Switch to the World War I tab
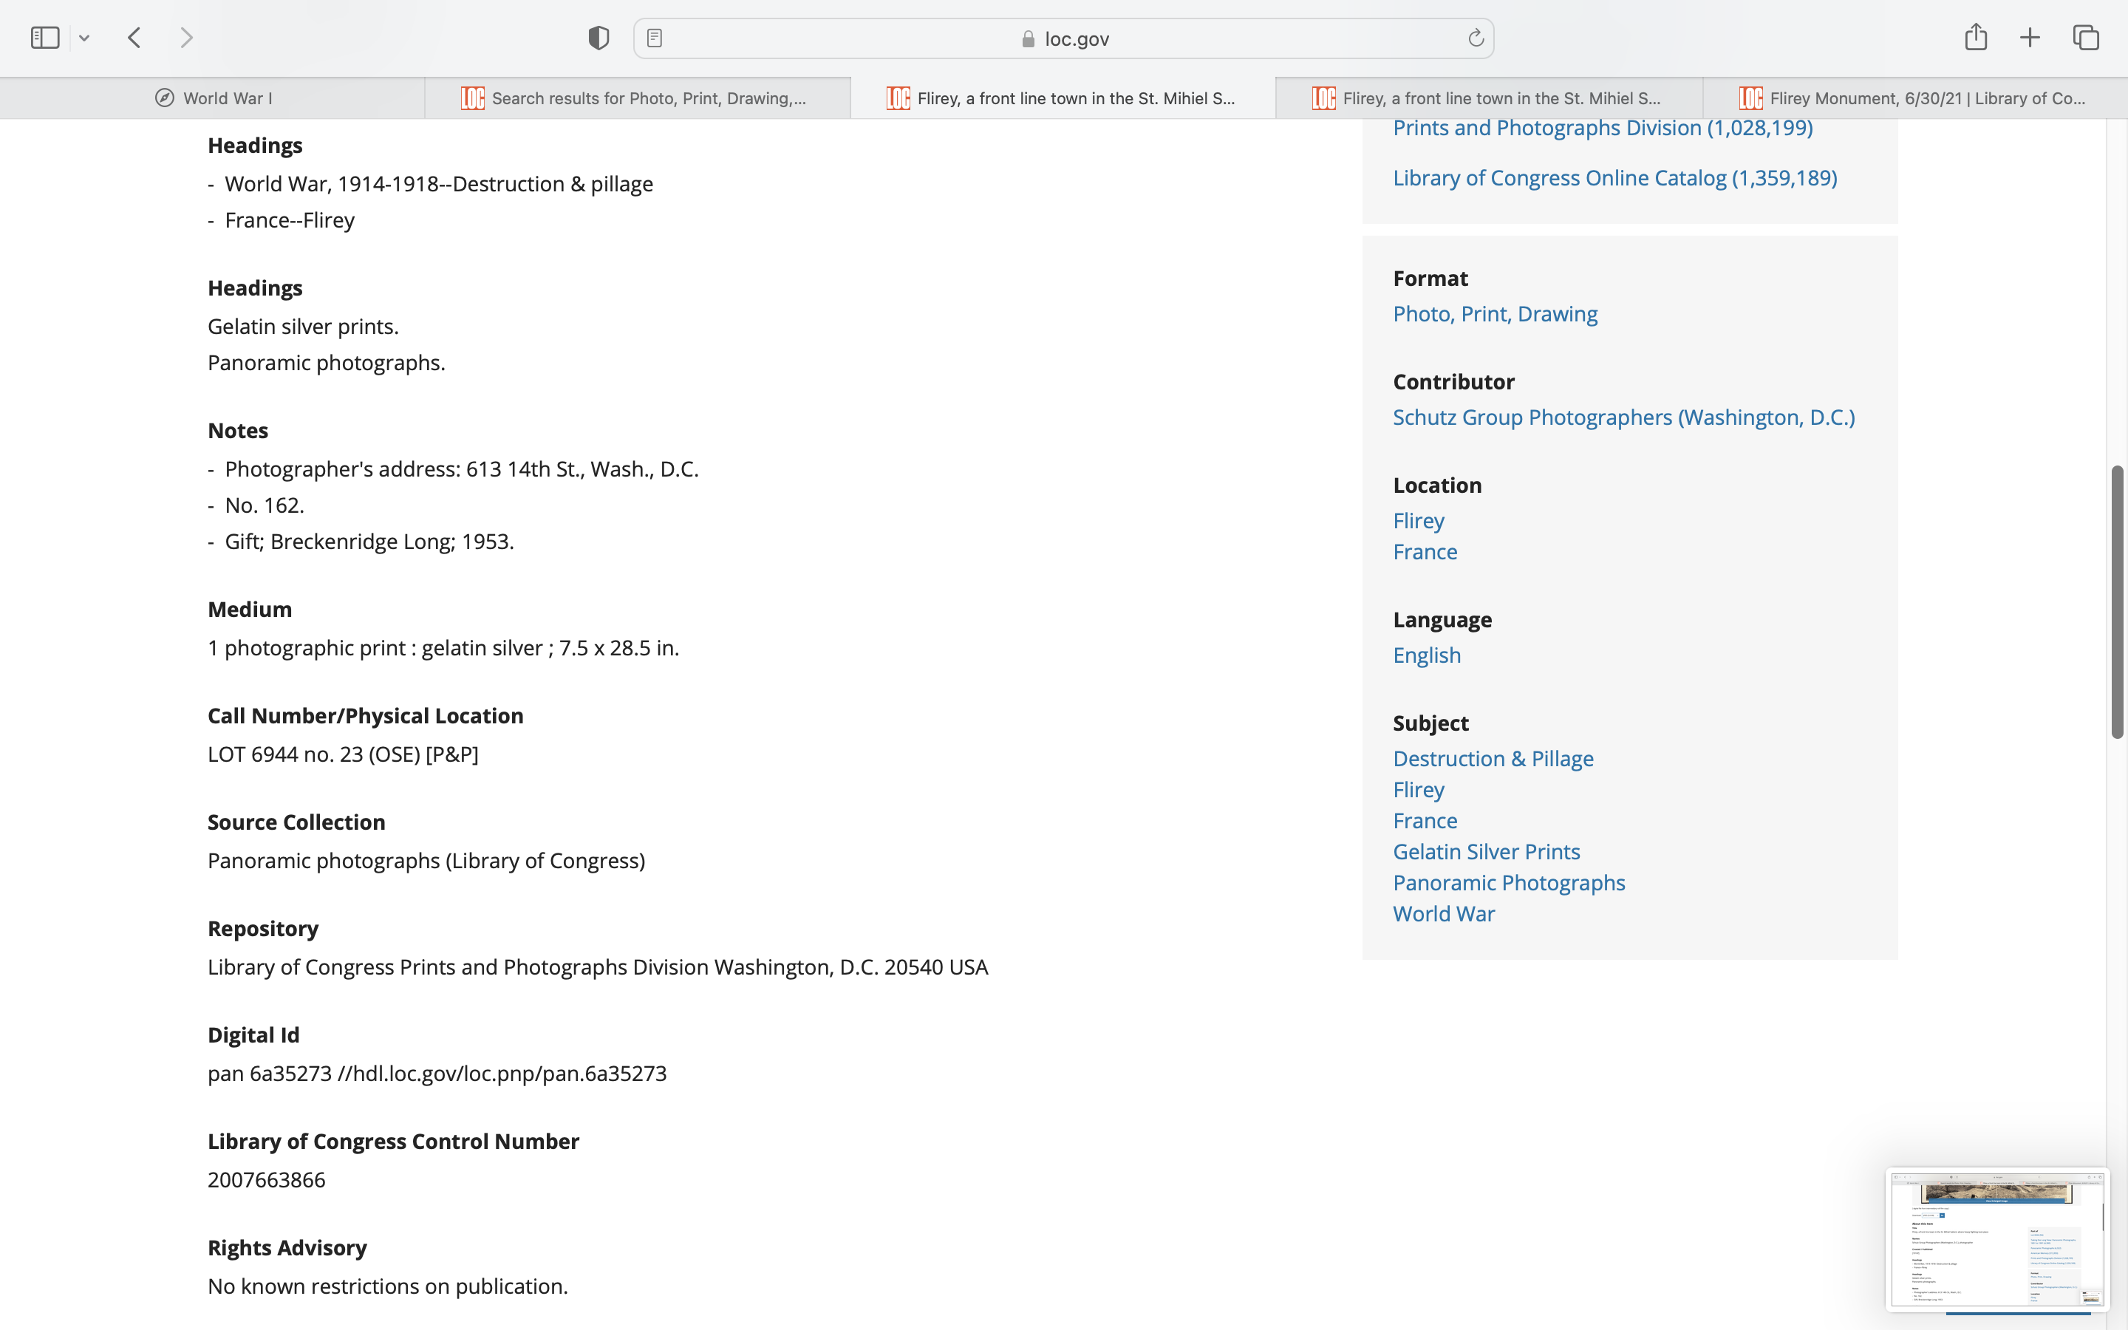Screen dimensions: 2128x1330 tap(213, 98)
